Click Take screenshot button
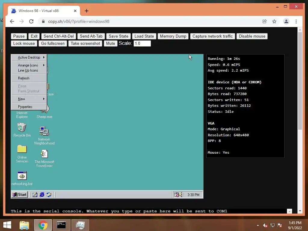The width and height of the screenshot is (308, 231). 85,43
